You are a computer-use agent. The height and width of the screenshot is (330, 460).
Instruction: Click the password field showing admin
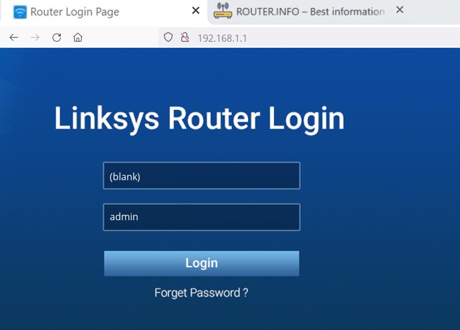click(202, 217)
